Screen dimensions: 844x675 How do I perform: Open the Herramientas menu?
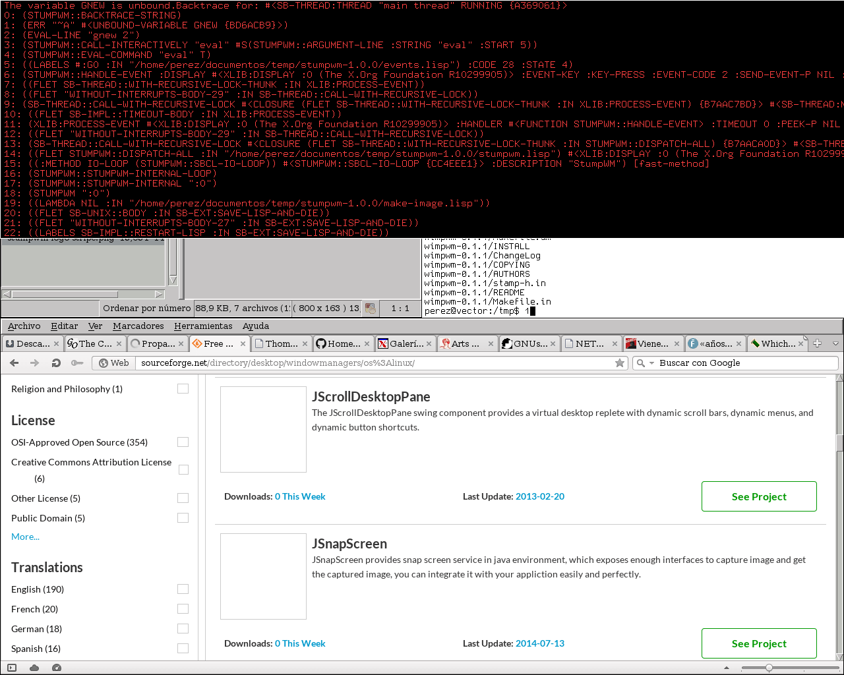tap(203, 326)
